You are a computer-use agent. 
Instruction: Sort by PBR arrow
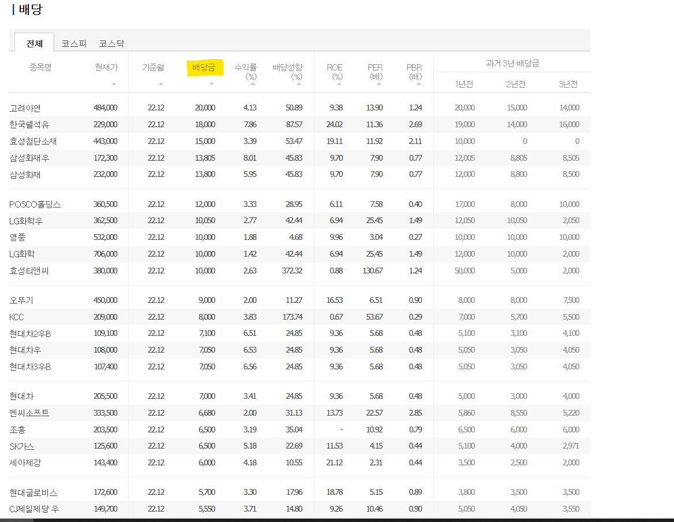[x=418, y=84]
